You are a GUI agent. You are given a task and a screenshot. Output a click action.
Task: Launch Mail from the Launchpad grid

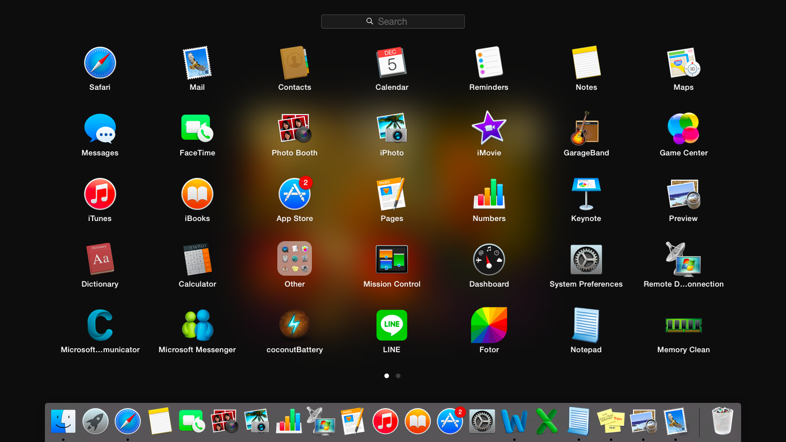pos(197,63)
